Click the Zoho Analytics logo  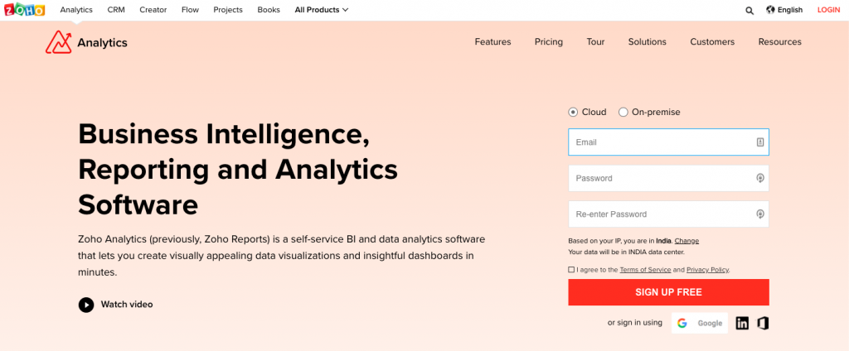pos(86,43)
